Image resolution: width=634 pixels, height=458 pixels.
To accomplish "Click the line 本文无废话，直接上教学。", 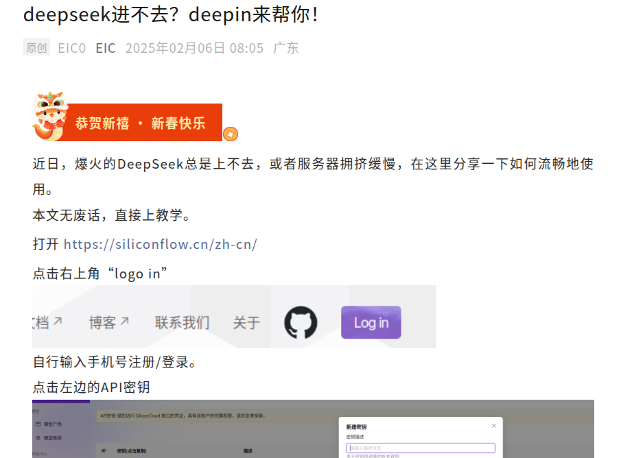I will coord(112,215).
